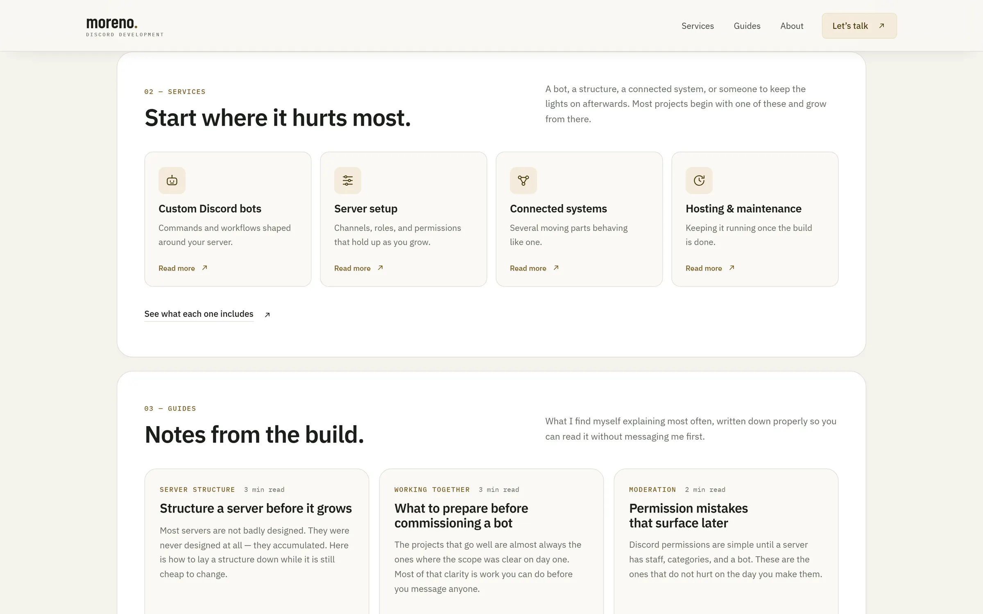Select the Hosting & maintenance card title
The width and height of the screenshot is (983, 614).
coord(743,209)
